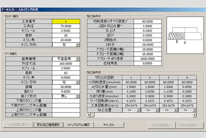Click the アプローチ距離(Y軸) field 15.0000
The height and width of the screenshot is (138, 206).
coord(148,49)
